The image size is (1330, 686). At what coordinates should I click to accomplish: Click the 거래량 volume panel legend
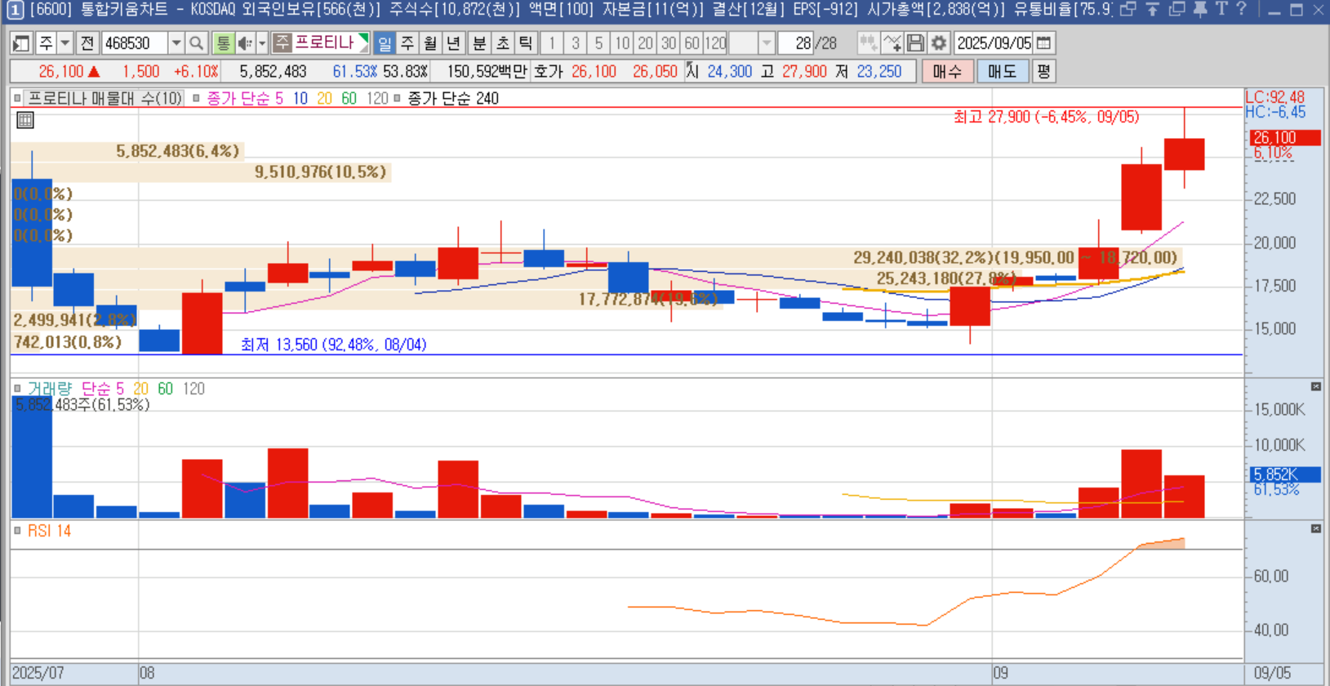click(x=50, y=389)
